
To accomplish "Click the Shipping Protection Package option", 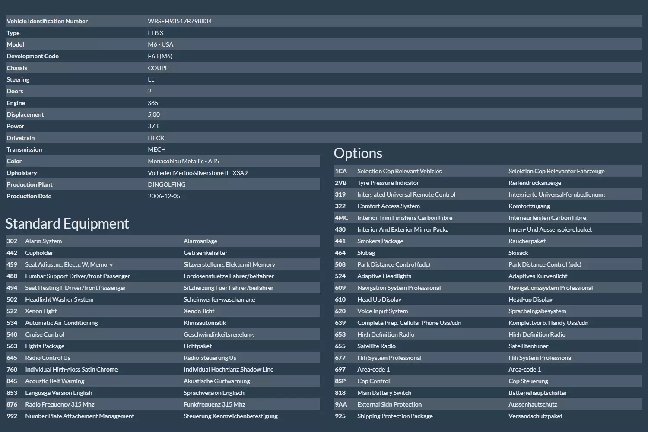I will coord(394,416).
